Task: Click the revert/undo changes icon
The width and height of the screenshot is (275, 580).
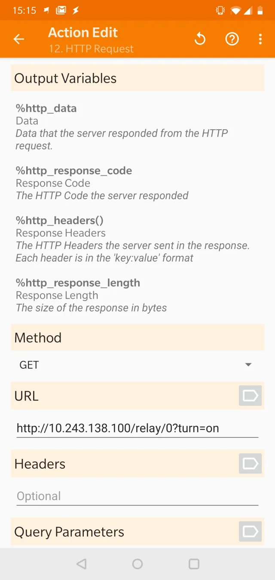Action: (200, 39)
